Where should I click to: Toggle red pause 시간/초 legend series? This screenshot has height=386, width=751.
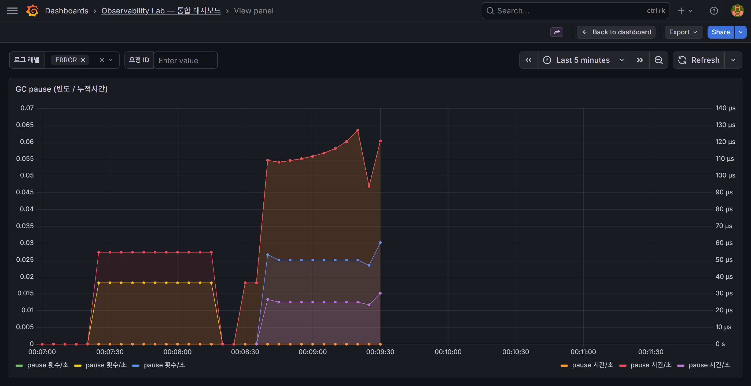pos(651,365)
